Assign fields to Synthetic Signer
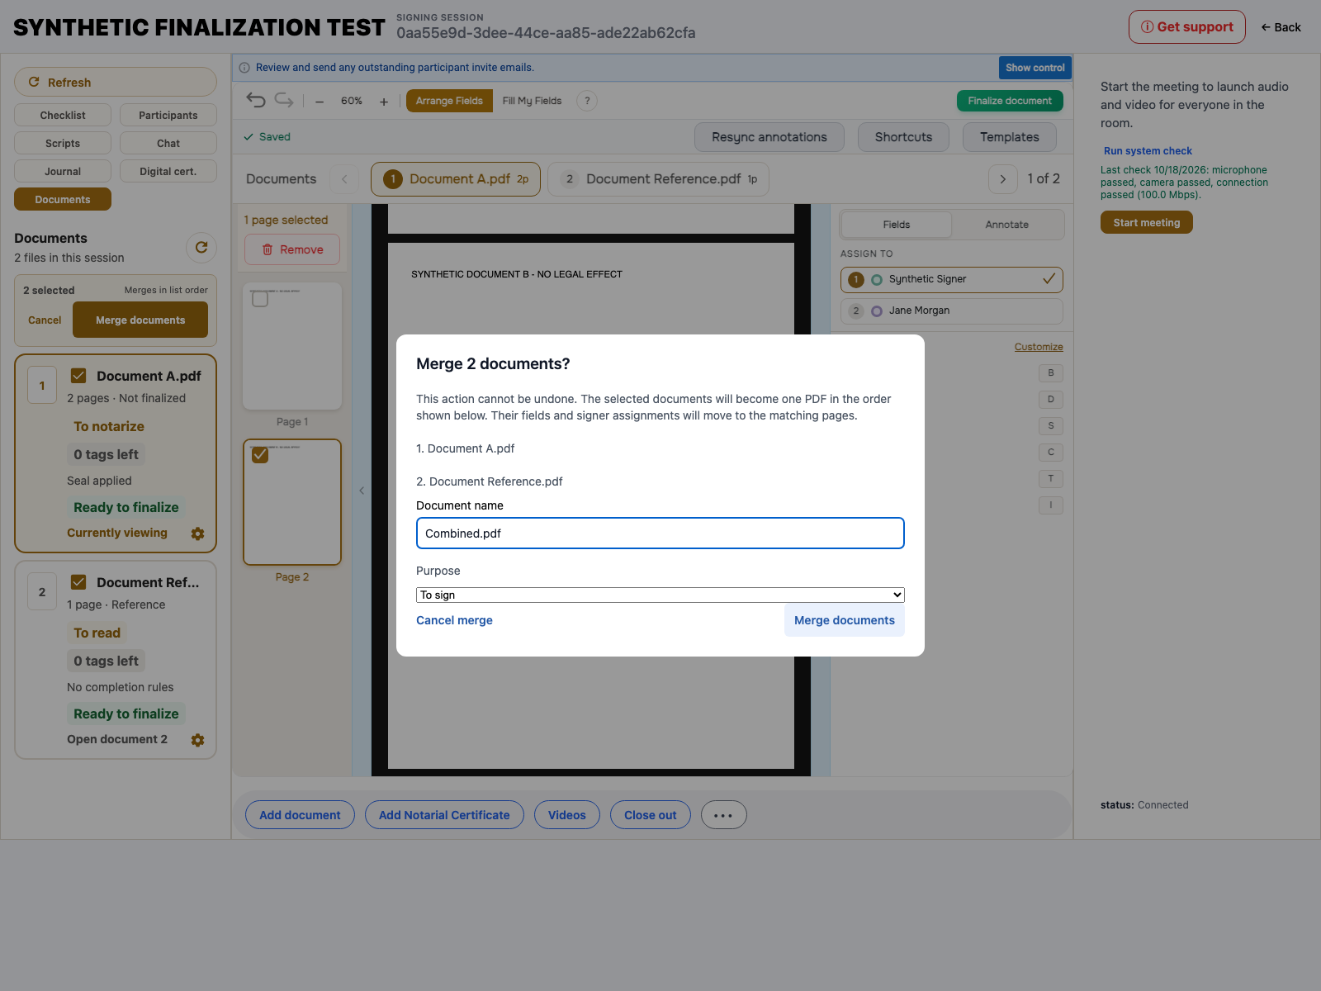The width and height of the screenshot is (1321, 991). pos(952,279)
